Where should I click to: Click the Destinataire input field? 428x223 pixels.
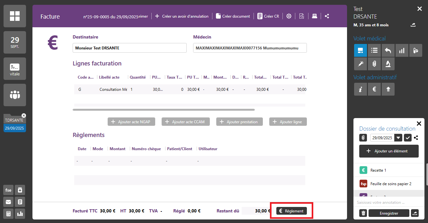[x=129, y=48]
